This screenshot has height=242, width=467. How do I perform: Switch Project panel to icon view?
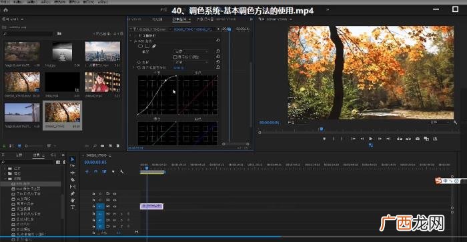point(19,146)
